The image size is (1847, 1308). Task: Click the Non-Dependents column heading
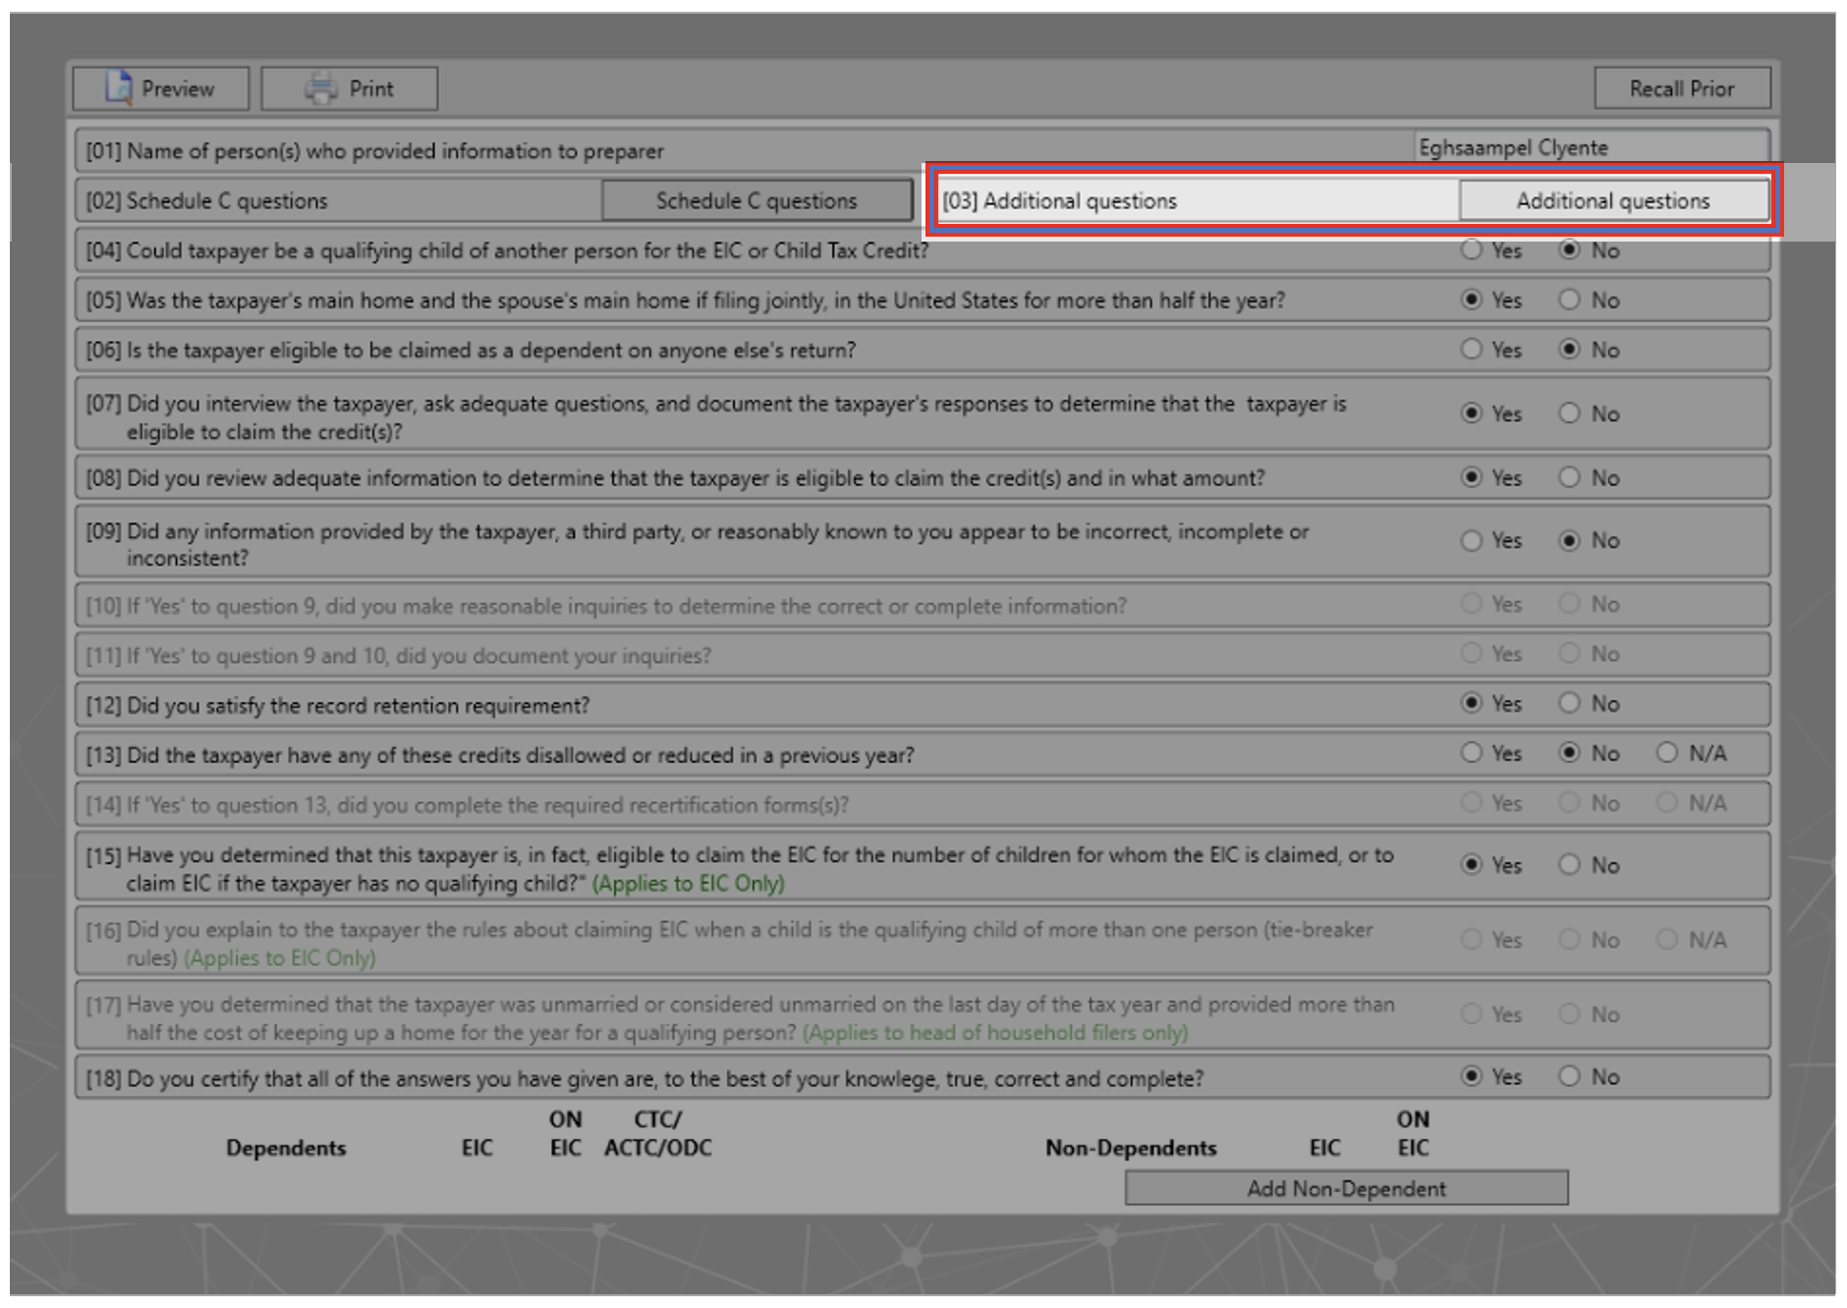click(1131, 1148)
